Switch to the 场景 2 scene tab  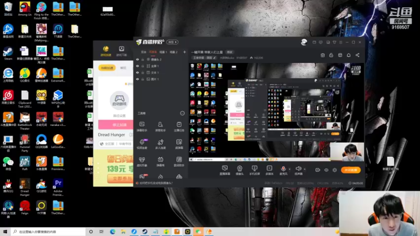pos(174,52)
